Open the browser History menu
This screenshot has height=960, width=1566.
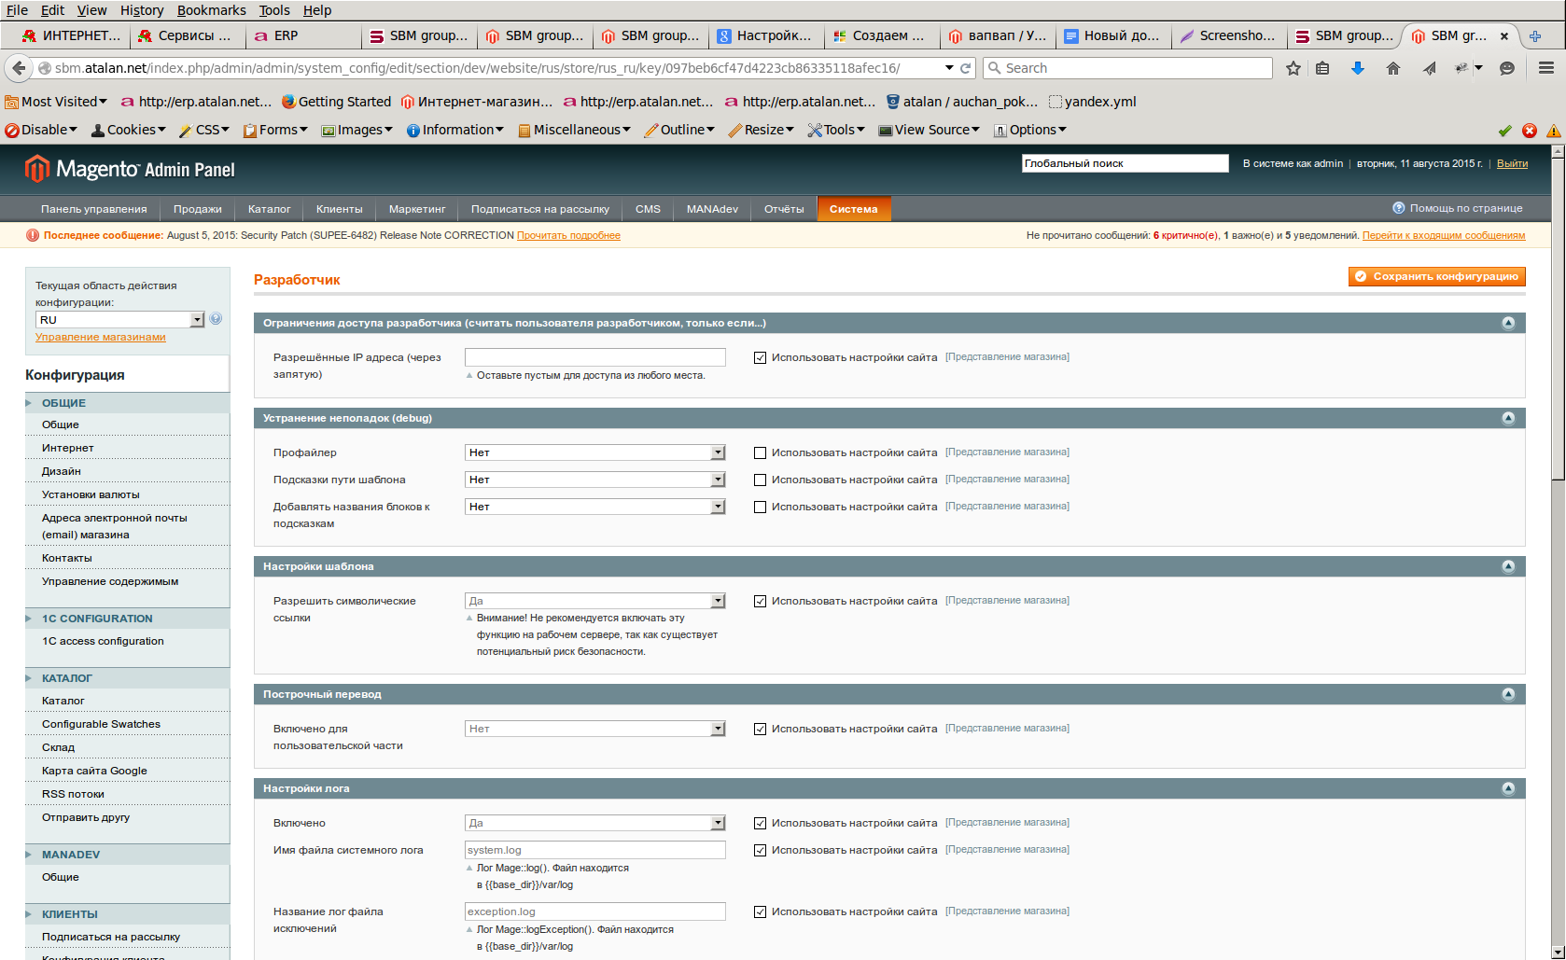coord(142,10)
